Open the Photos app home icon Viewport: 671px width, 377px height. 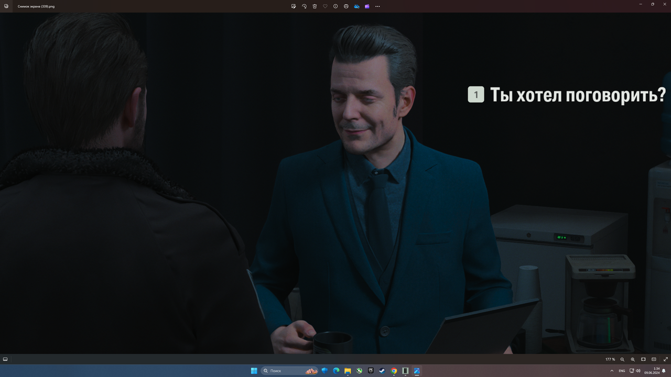point(6,6)
